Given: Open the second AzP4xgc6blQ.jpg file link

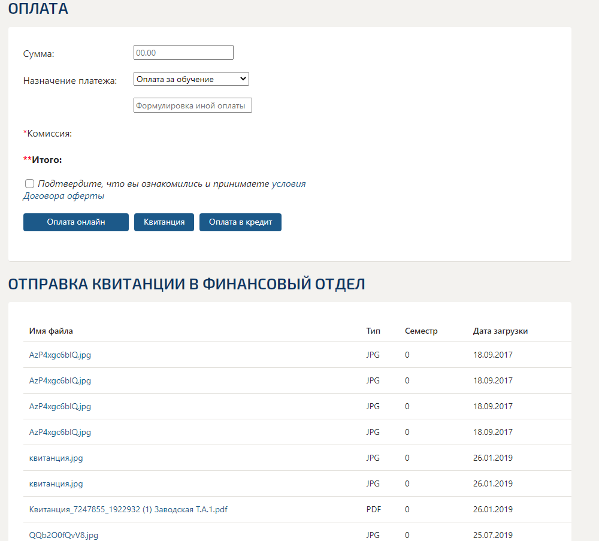Looking at the screenshot, I should tap(60, 380).
